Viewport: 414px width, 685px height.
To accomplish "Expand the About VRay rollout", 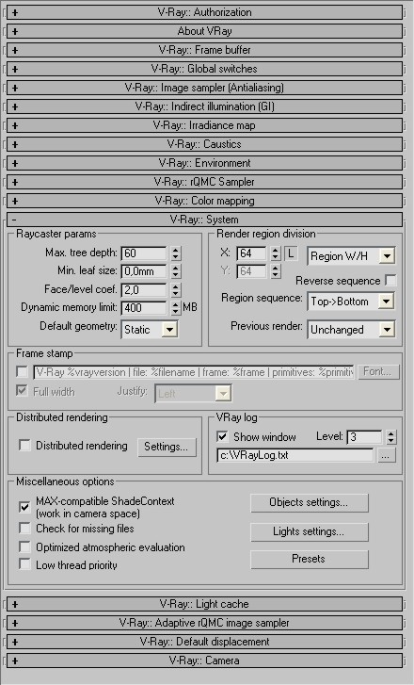I will coord(204,31).
